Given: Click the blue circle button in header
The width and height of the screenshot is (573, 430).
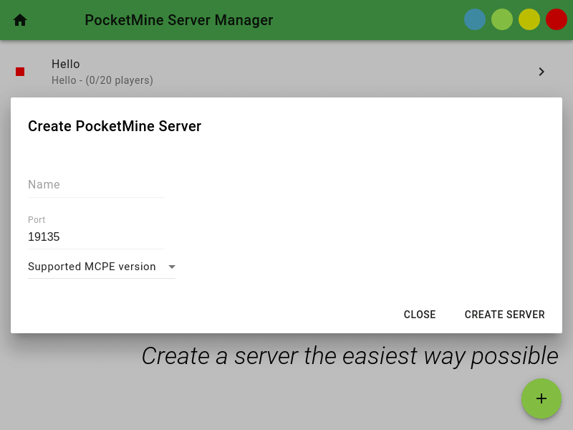Looking at the screenshot, I should pos(475,20).
